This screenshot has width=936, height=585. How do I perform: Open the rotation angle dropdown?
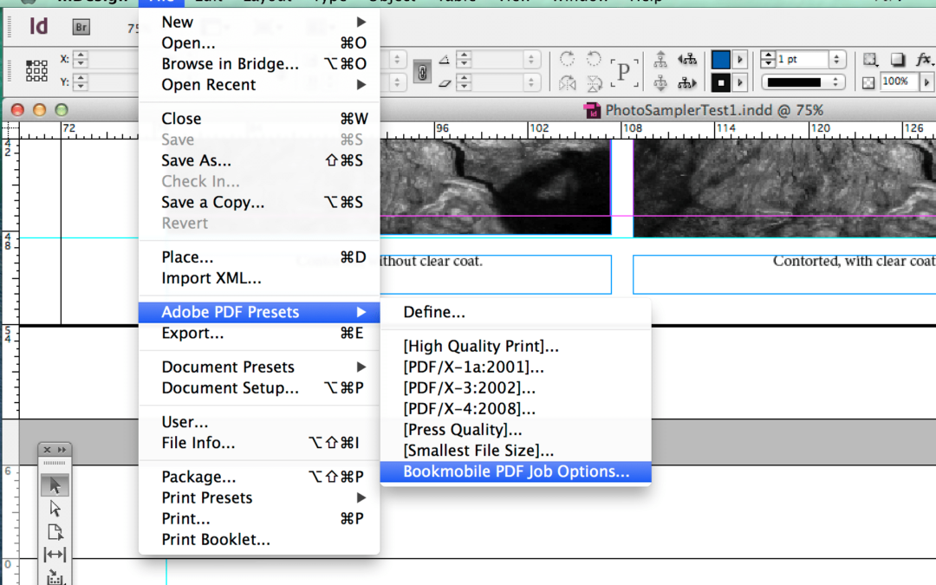click(x=530, y=59)
